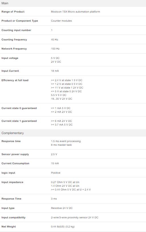The image size is (146, 232).
Task: Select the Resistive 24 V DC input type
Action: pyautogui.click(x=62, y=208)
